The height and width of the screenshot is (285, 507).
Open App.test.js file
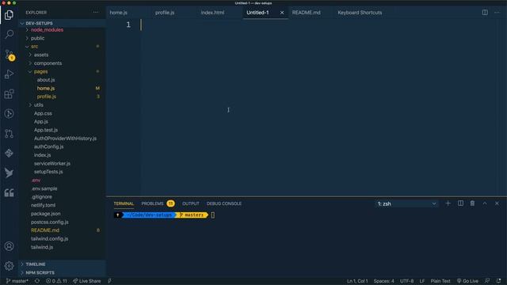tap(46, 130)
